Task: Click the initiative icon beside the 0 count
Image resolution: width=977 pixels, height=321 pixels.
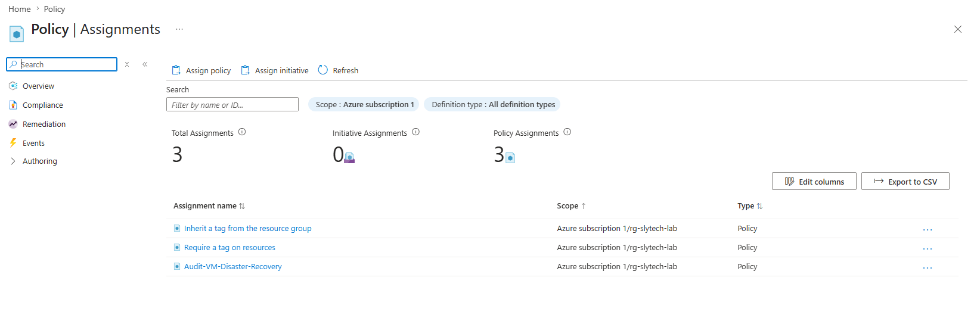Action: coord(350,158)
